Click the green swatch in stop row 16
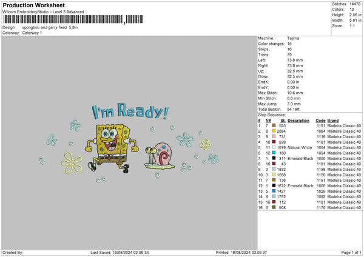 274,207
